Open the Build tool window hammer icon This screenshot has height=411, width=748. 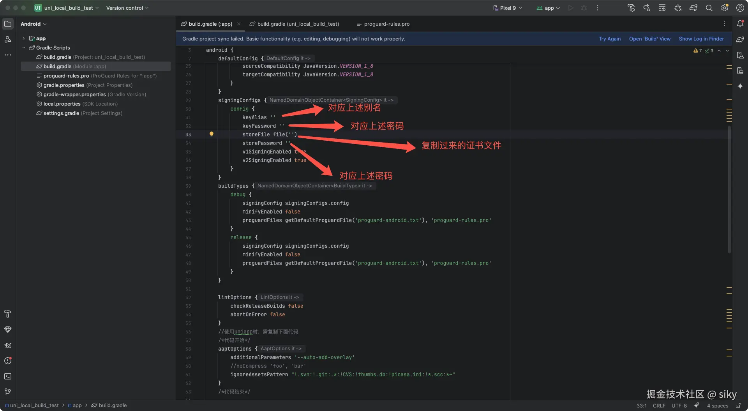coord(8,314)
